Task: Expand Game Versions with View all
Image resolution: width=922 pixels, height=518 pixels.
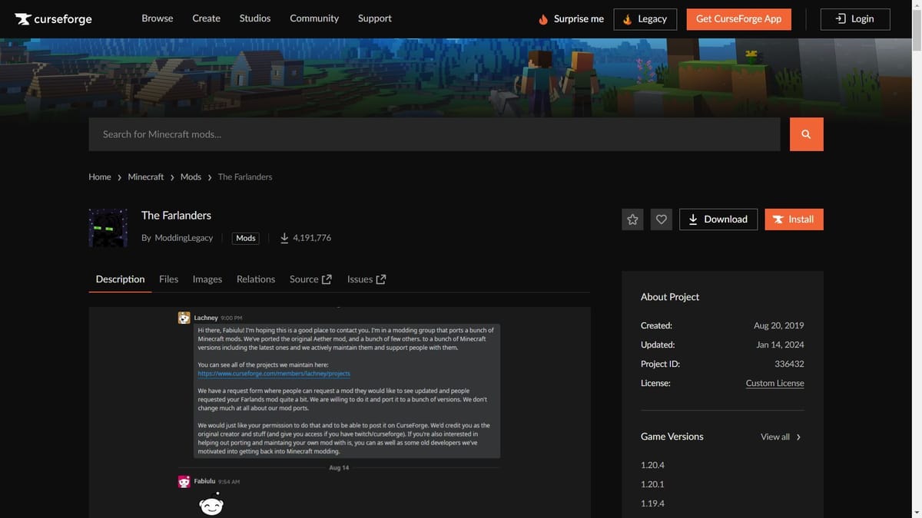Action: click(x=781, y=437)
